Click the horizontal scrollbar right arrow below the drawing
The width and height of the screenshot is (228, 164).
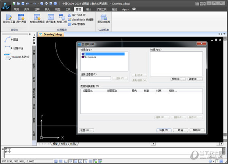click(221, 144)
